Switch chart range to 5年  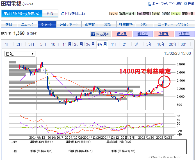(149, 44)
